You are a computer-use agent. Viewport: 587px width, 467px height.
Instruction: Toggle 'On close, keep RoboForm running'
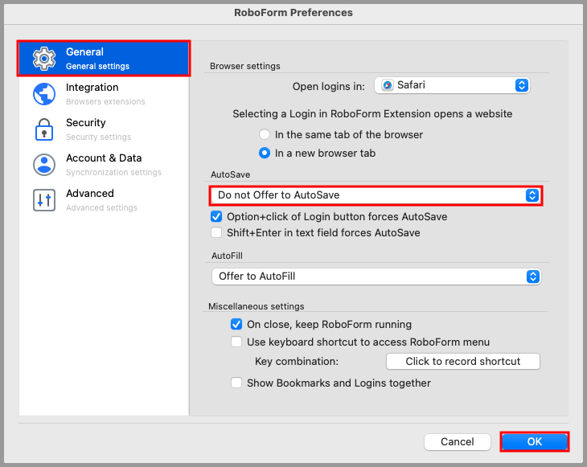tap(236, 324)
